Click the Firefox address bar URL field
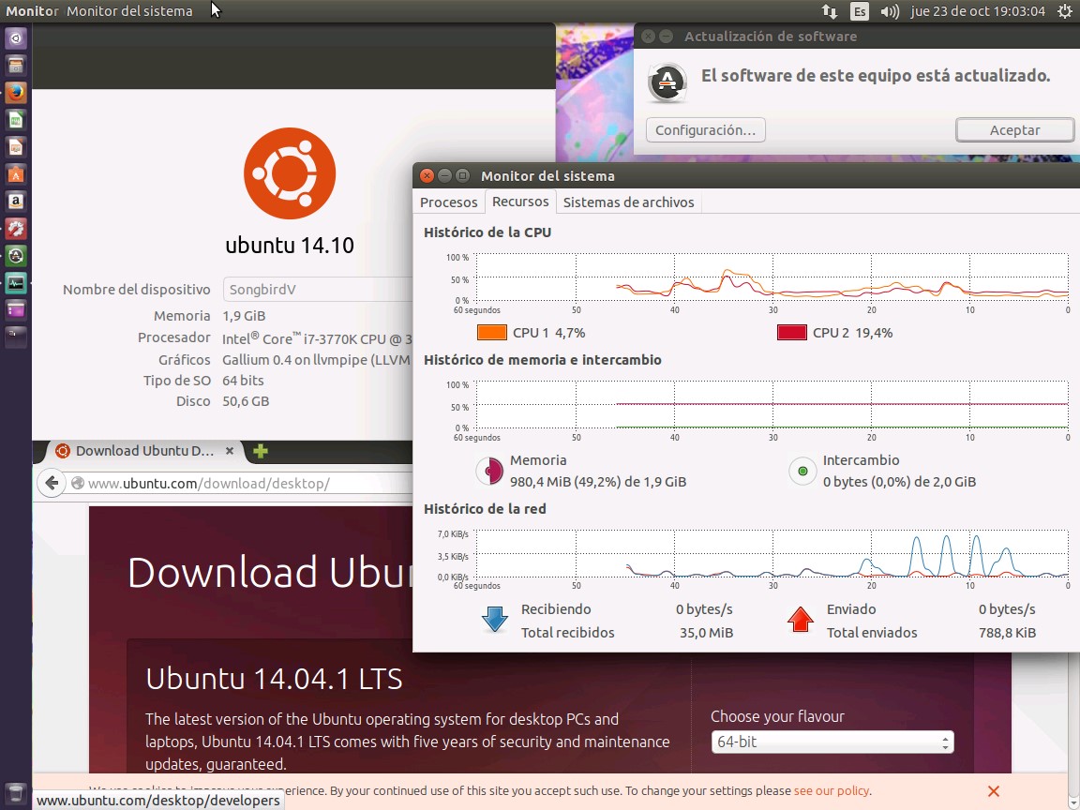The width and height of the screenshot is (1080, 810). (241, 483)
